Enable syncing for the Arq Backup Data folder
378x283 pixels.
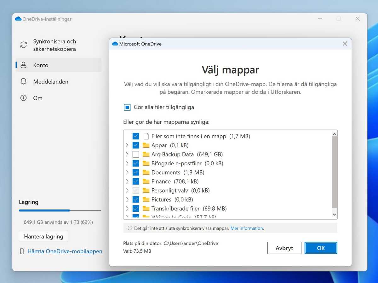pyautogui.click(x=135, y=154)
